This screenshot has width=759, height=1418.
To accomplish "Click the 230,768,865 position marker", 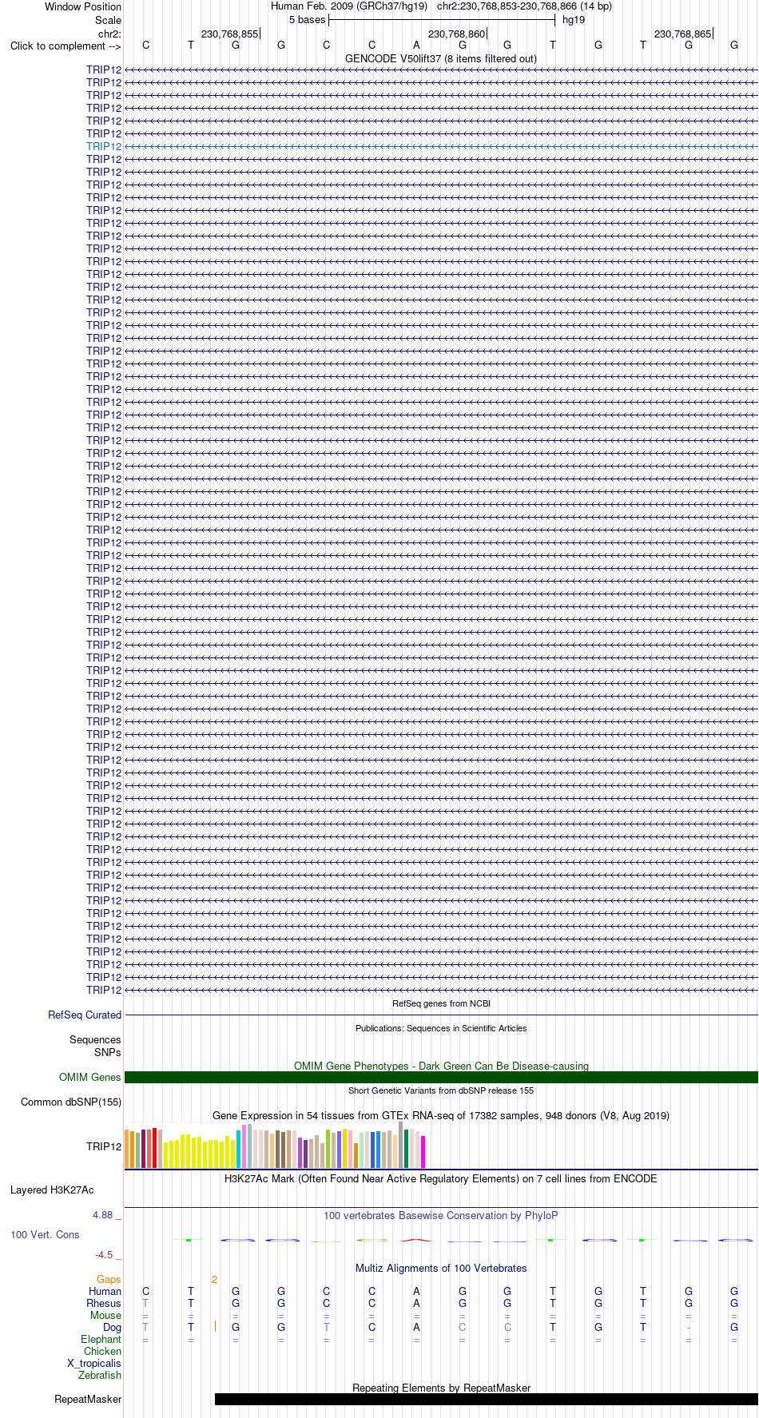I will (x=683, y=34).
